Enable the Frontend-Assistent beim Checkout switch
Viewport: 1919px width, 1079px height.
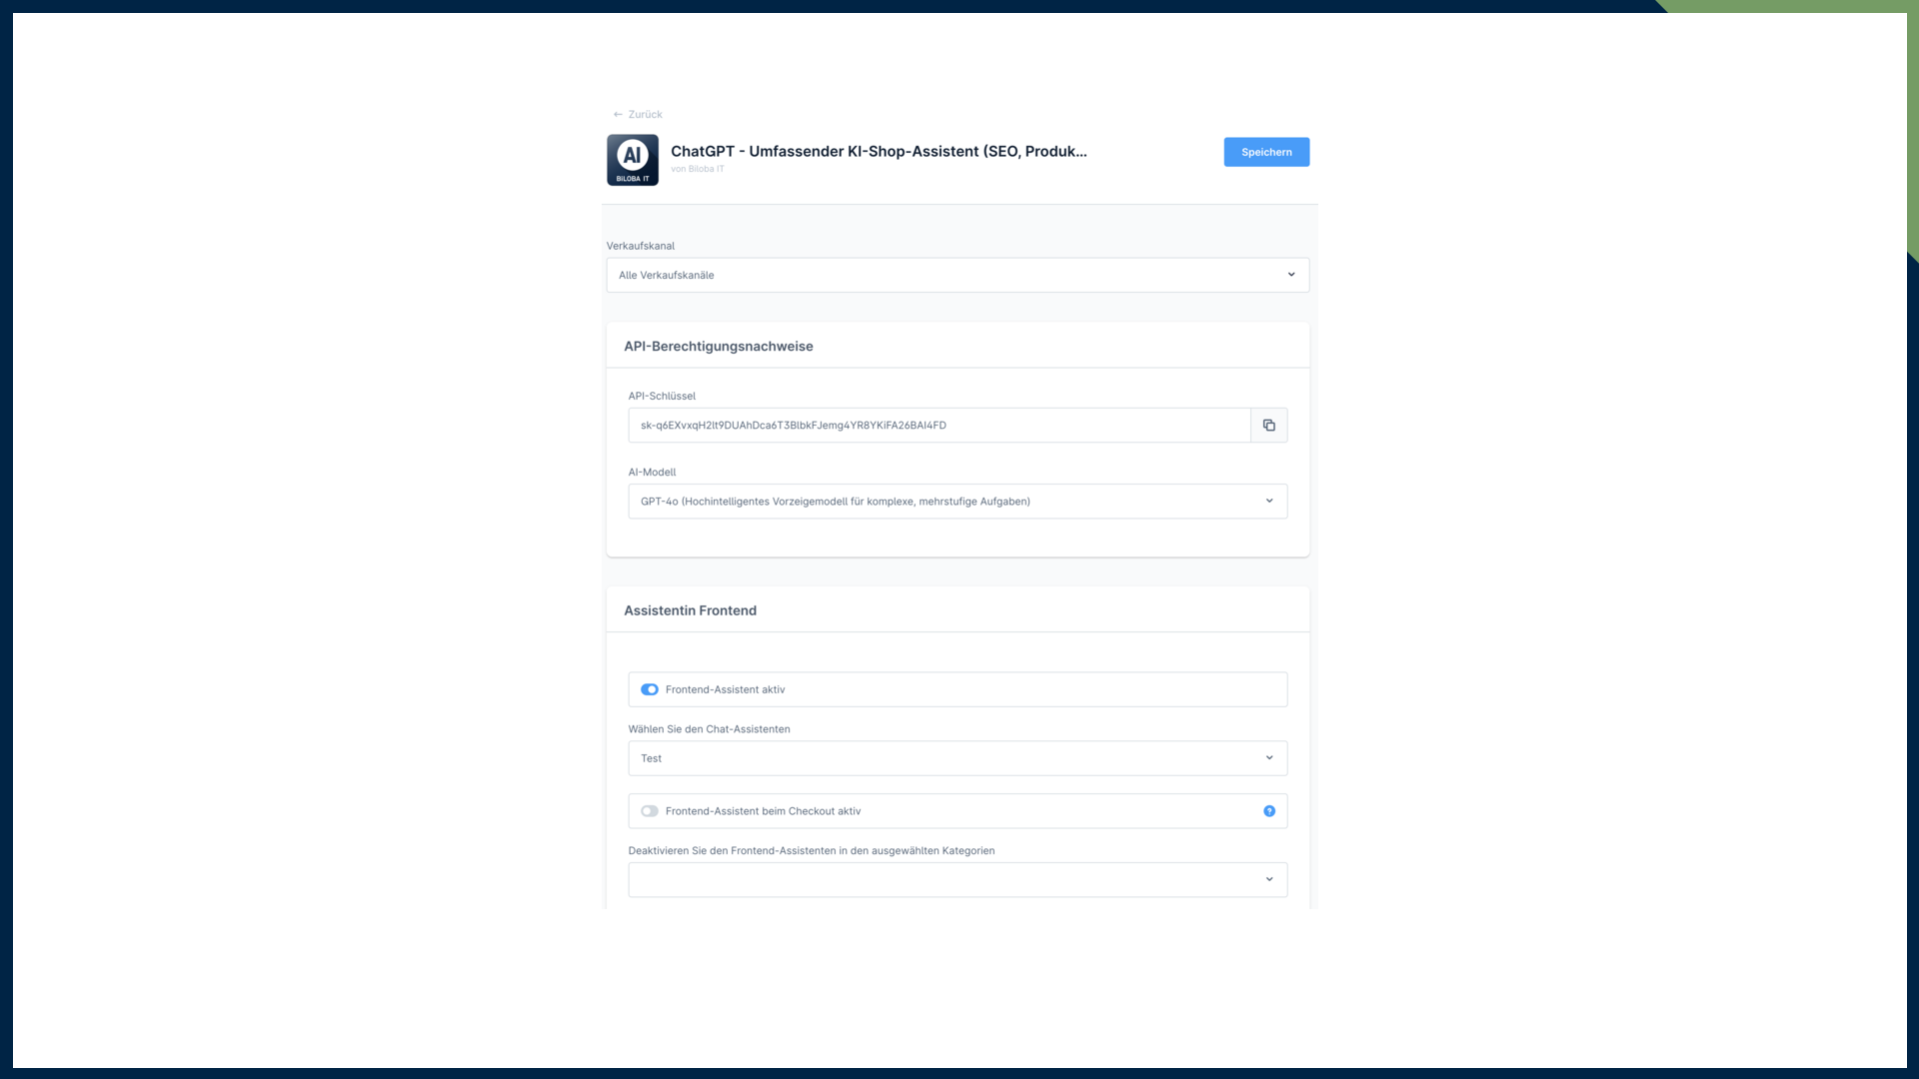coord(650,811)
